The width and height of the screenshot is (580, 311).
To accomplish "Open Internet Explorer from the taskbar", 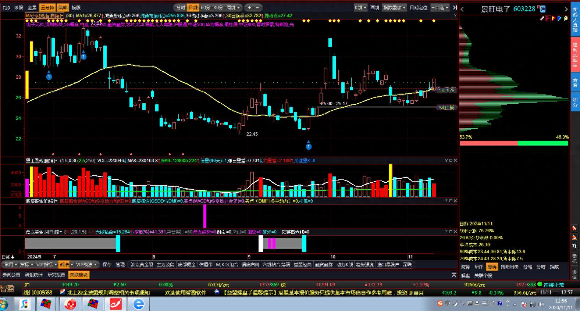I will point(139,304).
